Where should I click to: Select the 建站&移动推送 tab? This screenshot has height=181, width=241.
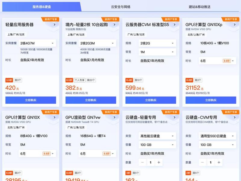(x=199, y=7)
